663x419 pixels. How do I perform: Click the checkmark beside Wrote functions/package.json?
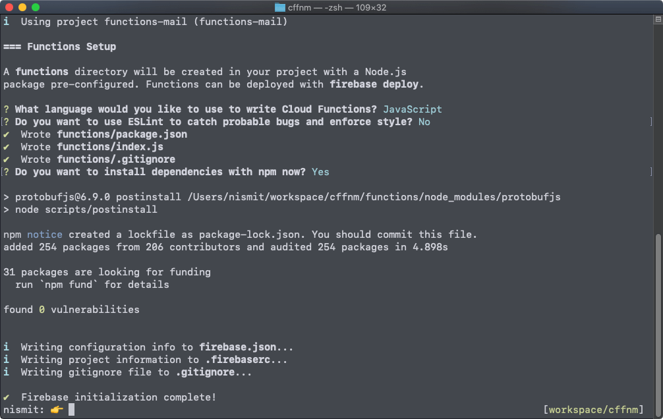[7, 134]
